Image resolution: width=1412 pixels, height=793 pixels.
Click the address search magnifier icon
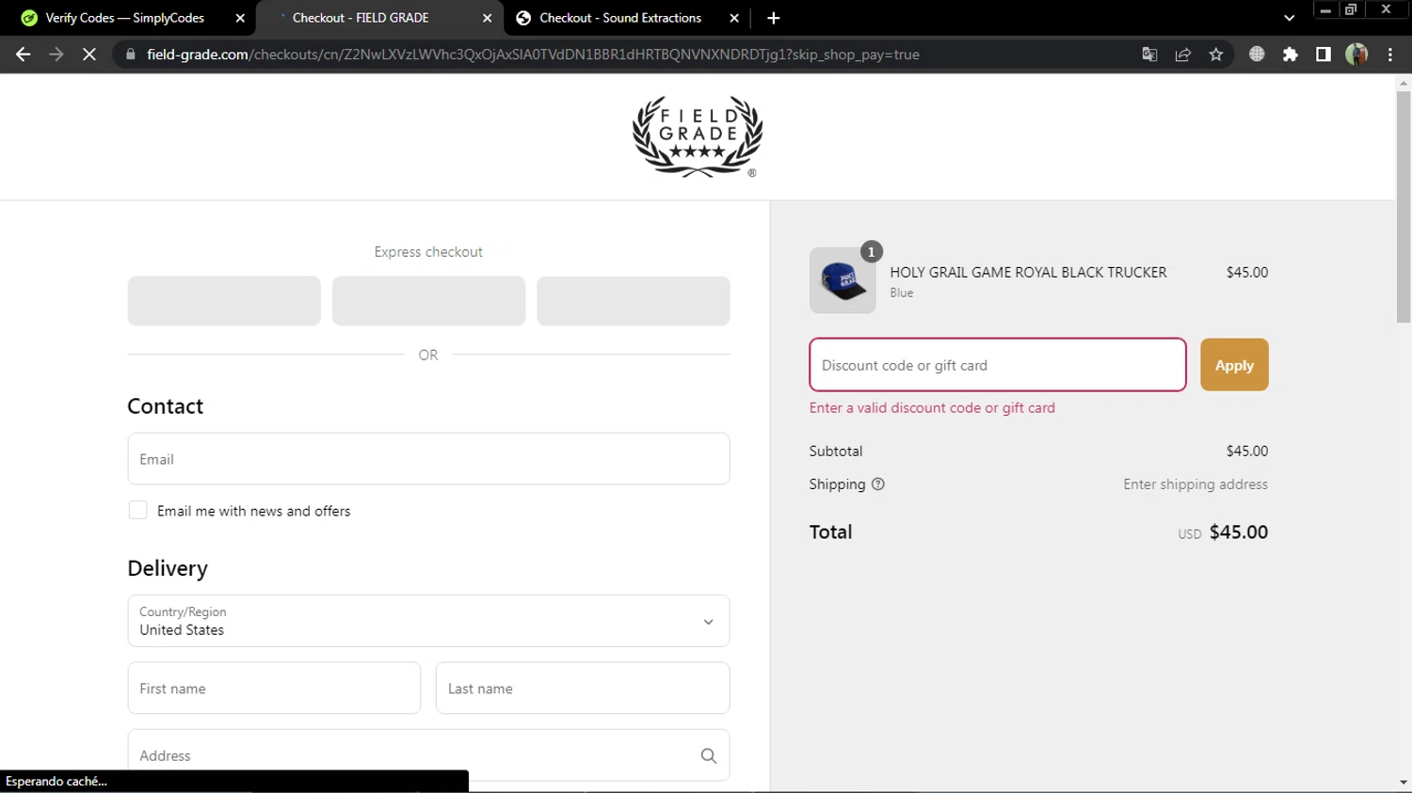click(x=709, y=755)
